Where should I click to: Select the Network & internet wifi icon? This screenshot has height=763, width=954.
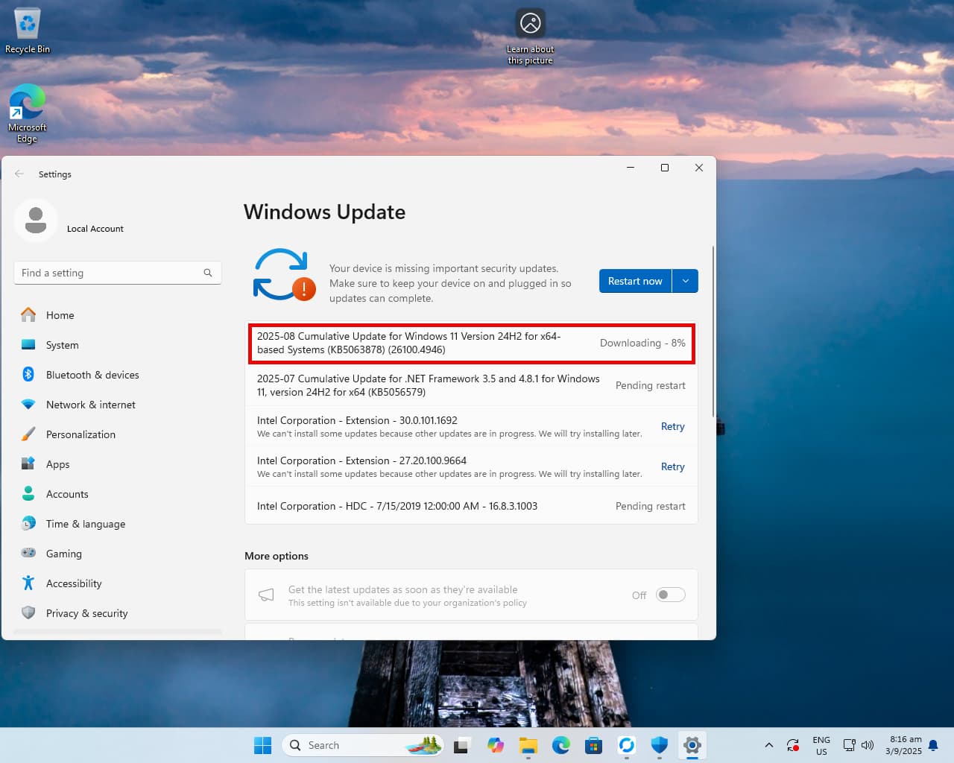pyautogui.click(x=28, y=405)
